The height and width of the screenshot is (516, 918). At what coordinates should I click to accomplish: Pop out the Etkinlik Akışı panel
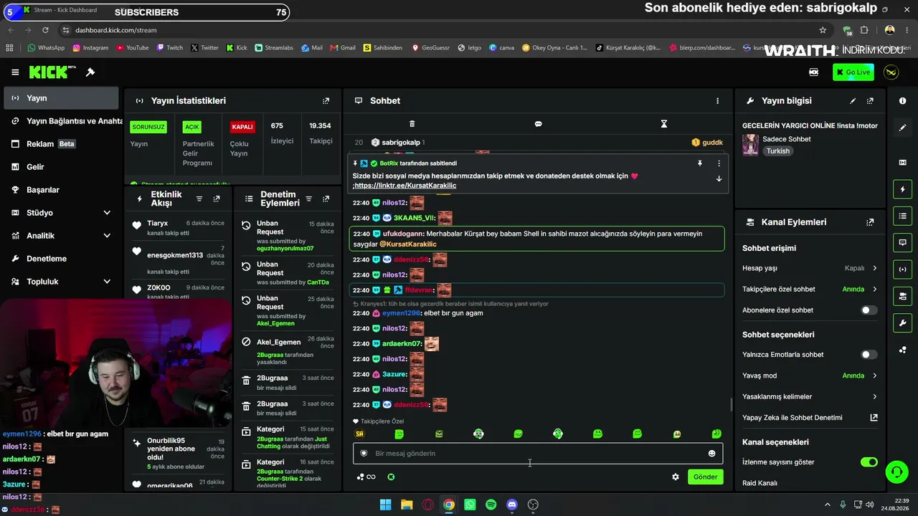click(217, 199)
